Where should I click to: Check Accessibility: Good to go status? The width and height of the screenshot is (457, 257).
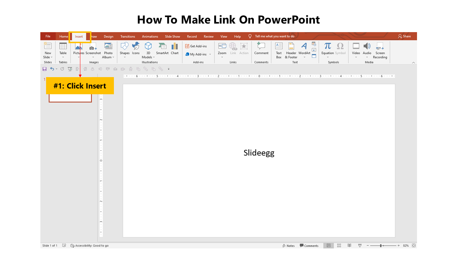[x=89, y=246]
